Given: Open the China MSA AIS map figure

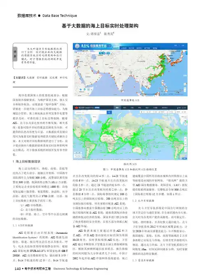Looking at the screenshot, I should click(x=130, y=70).
